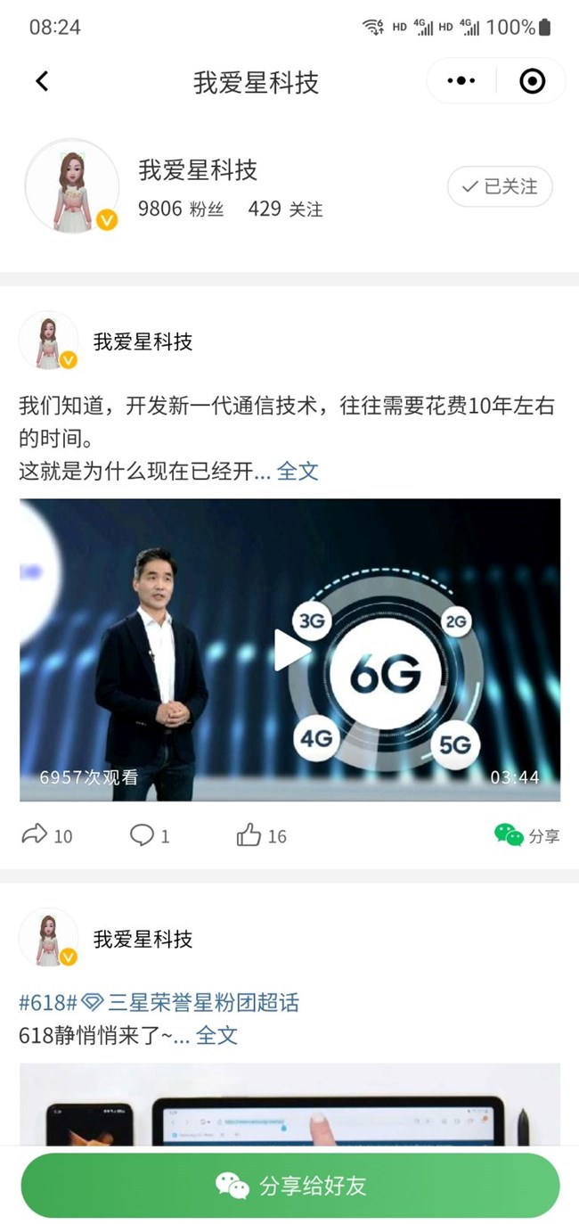The width and height of the screenshot is (579, 1224).
Task: View the 9806 粉丝 followers list
Action: coord(181,209)
